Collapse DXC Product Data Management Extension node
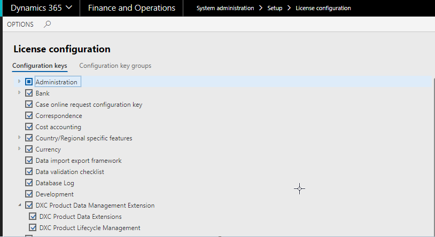Image resolution: width=435 pixels, height=237 pixels. pyautogui.click(x=19, y=205)
